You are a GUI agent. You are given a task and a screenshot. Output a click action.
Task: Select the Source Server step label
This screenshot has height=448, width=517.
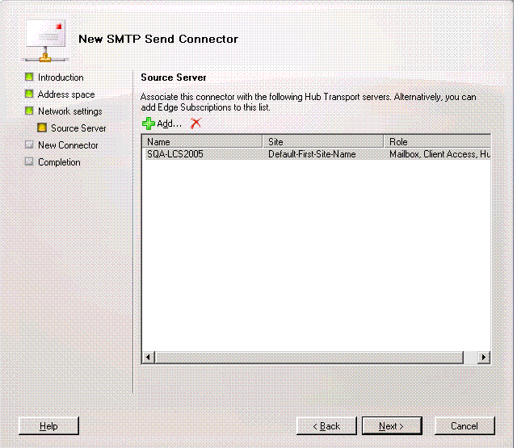[x=78, y=128]
